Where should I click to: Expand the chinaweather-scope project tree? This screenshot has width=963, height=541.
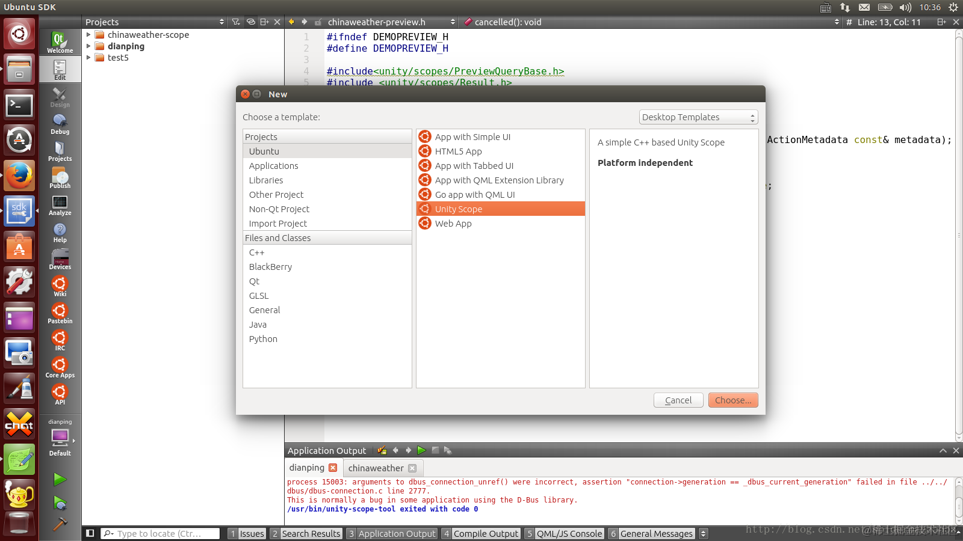[88, 35]
